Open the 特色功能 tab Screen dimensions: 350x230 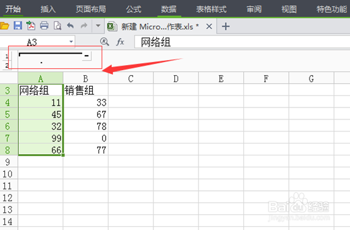[x=332, y=9]
